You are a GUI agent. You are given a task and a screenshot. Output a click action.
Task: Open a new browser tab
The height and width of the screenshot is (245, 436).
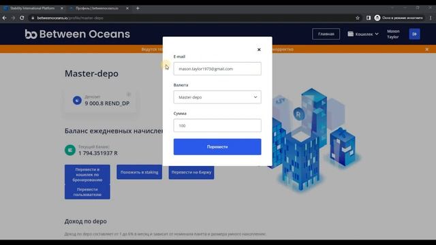(x=138, y=8)
